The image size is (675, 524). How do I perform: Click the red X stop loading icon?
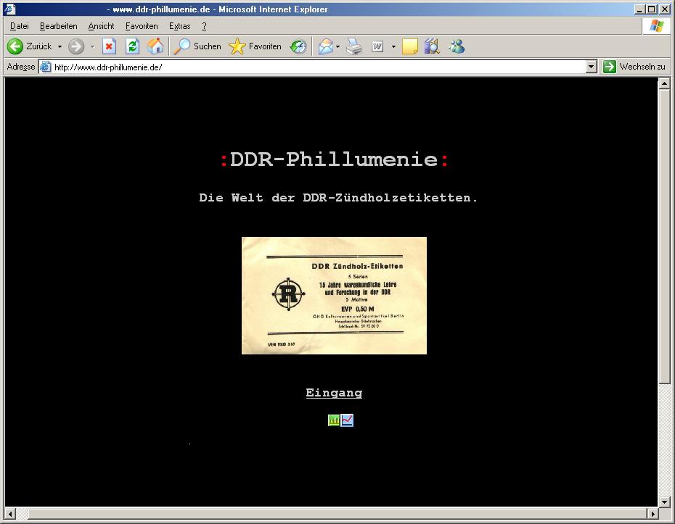point(109,46)
